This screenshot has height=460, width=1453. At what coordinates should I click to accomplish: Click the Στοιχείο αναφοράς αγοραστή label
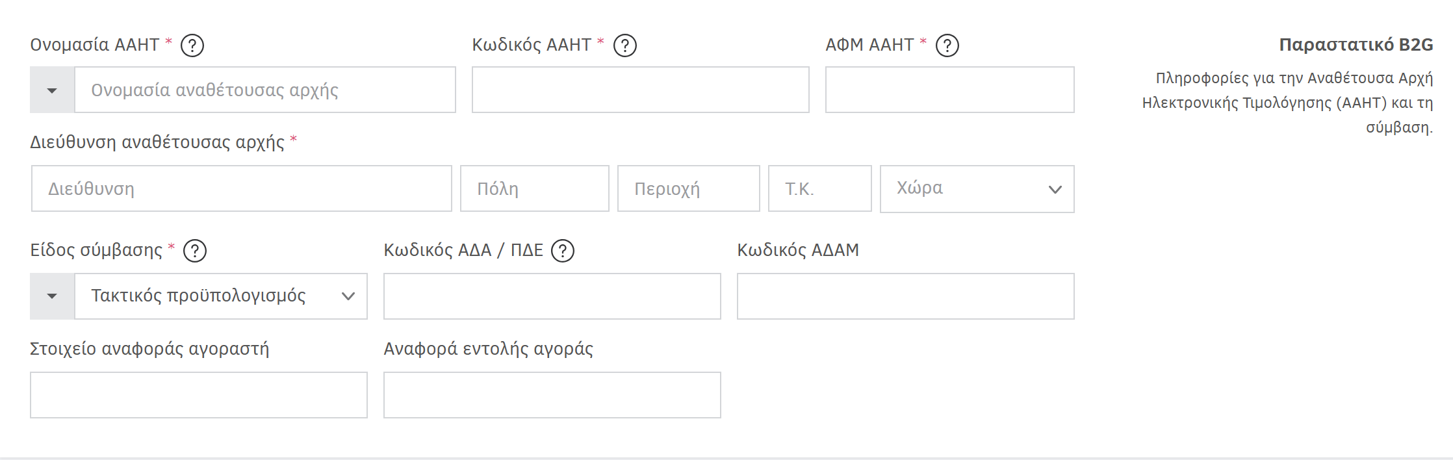[x=149, y=349]
